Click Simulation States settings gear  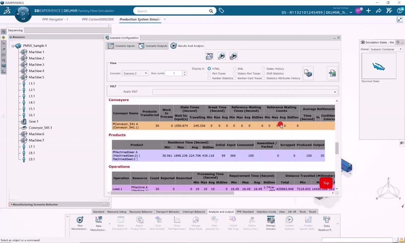point(398,42)
